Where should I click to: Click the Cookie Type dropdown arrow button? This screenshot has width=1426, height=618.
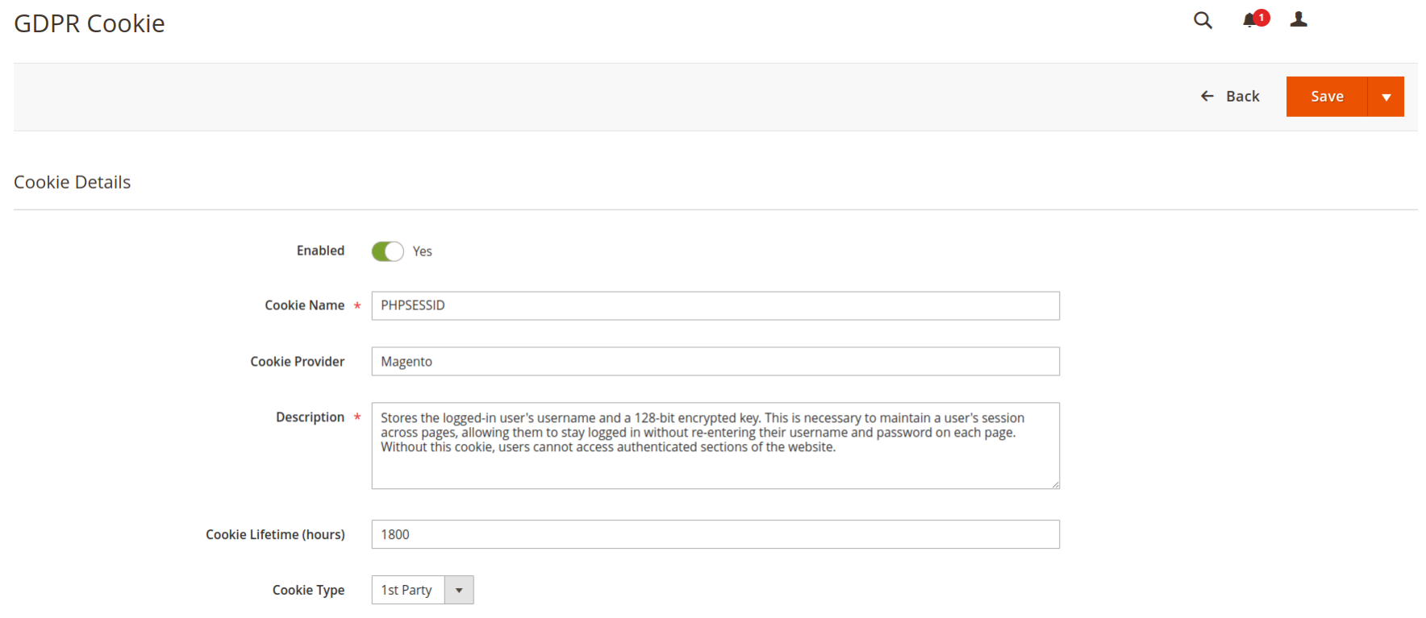(459, 590)
